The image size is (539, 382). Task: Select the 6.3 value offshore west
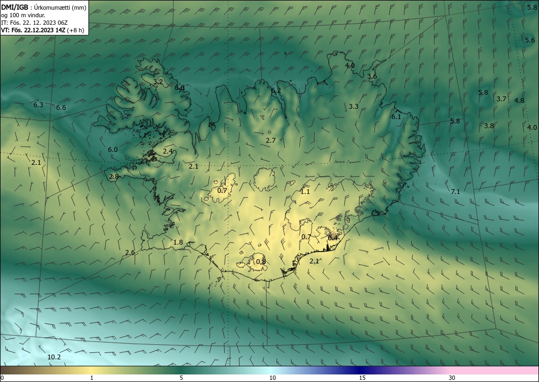tap(38, 105)
